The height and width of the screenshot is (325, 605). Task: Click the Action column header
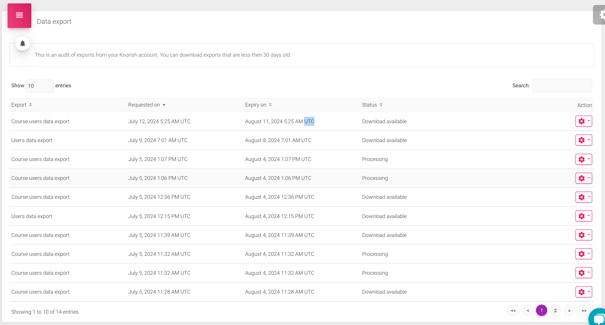coord(585,105)
